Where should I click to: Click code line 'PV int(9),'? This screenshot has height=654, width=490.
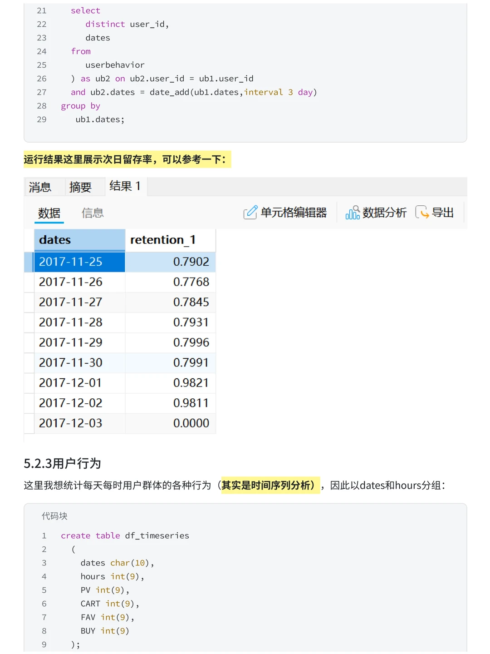point(105,590)
